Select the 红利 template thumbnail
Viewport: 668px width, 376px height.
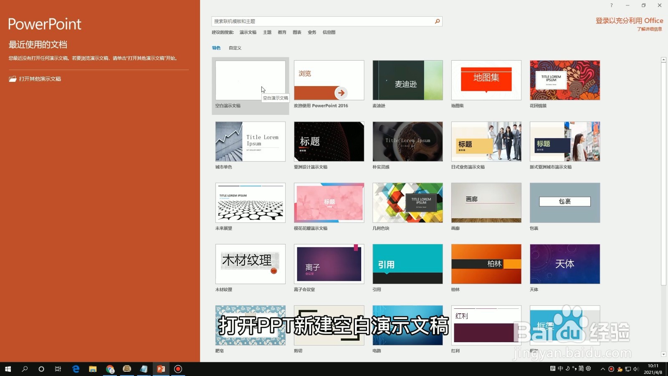486,325
